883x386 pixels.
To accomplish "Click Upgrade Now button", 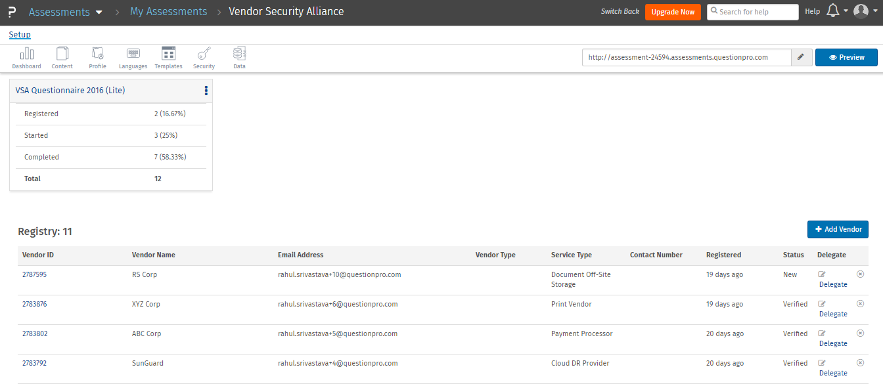I will 673,12.
